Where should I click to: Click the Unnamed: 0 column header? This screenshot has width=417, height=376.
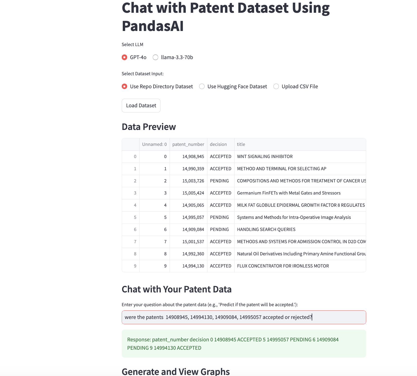[x=155, y=144]
